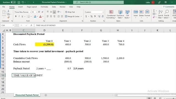Click the column D header
Screen dimensions: 176x99
45,30
